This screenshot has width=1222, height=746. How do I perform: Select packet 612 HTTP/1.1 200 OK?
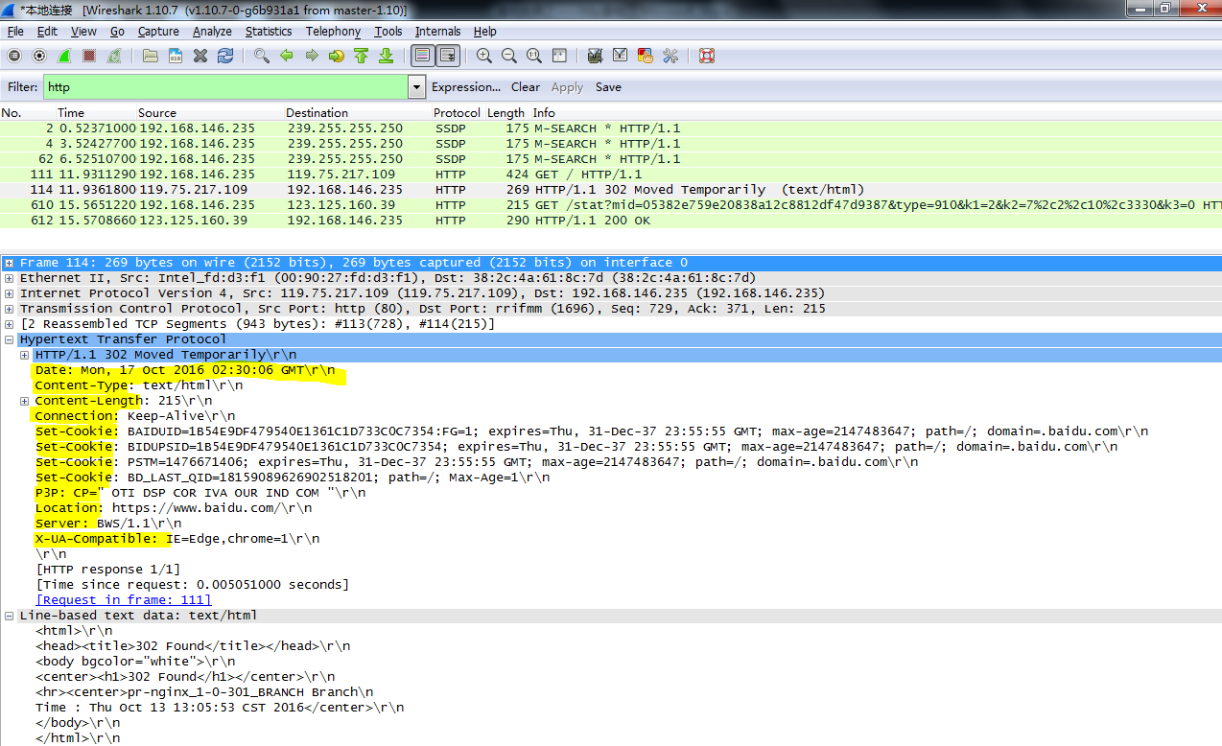click(610, 221)
